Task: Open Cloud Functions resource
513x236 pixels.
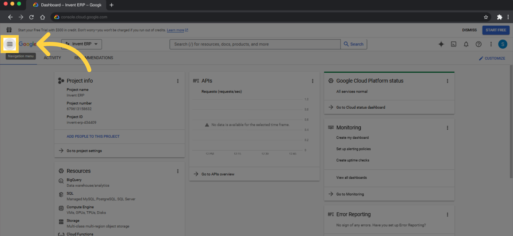Action: click(x=80, y=234)
